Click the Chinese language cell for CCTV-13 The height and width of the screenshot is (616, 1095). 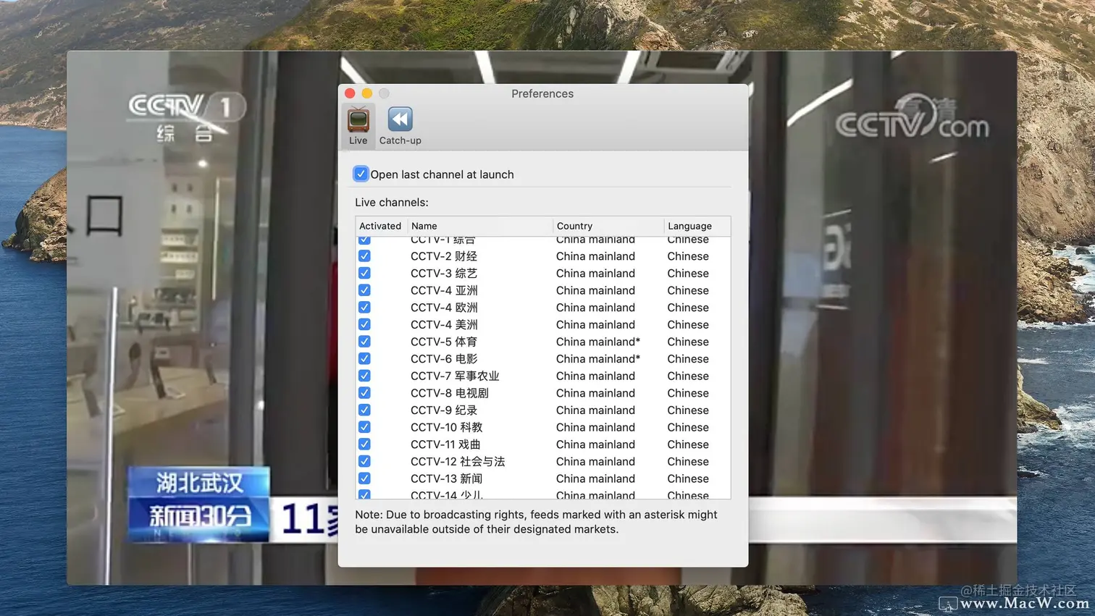click(688, 479)
